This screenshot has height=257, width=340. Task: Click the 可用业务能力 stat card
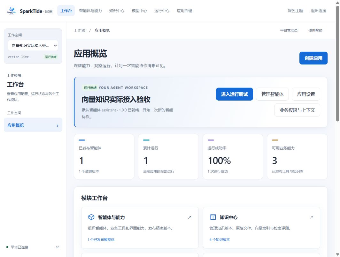[x=297, y=156]
